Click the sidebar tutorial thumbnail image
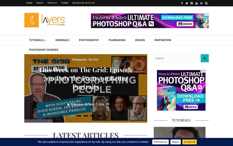The height and width of the screenshot is (146, 233). pyautogui.click(x=180, y=133)
